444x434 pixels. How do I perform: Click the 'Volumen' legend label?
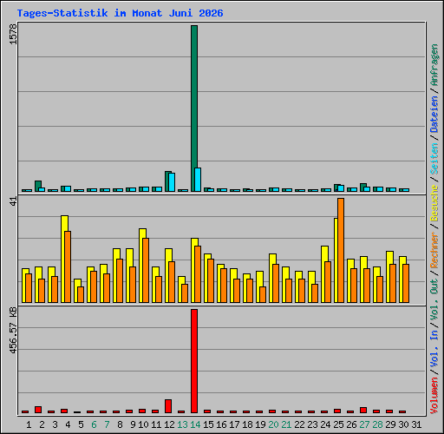(x=434, y=395)
